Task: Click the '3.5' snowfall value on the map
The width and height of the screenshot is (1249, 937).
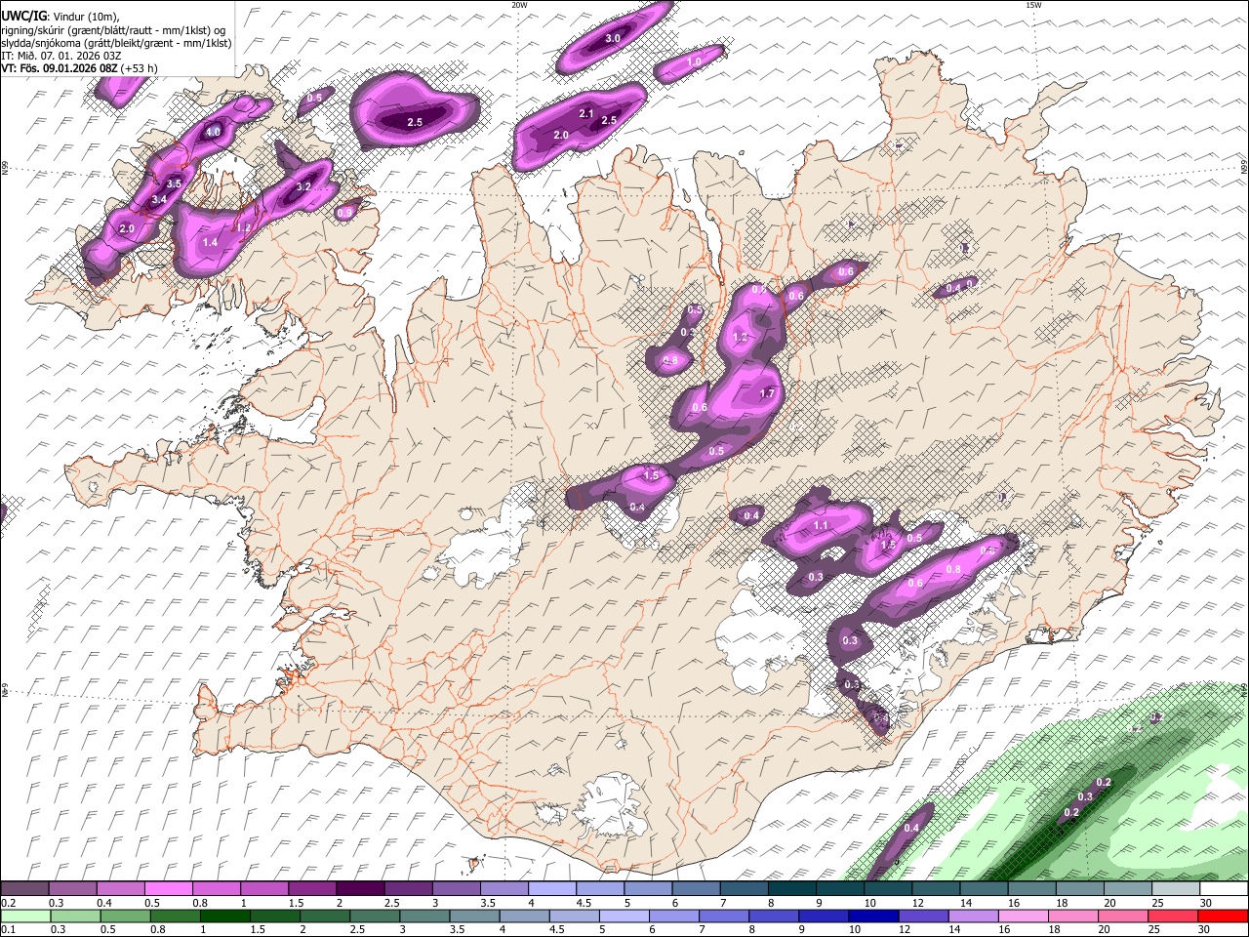Action: 174,183
